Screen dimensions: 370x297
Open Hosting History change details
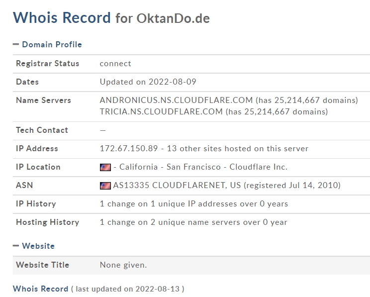click(193, 222)
